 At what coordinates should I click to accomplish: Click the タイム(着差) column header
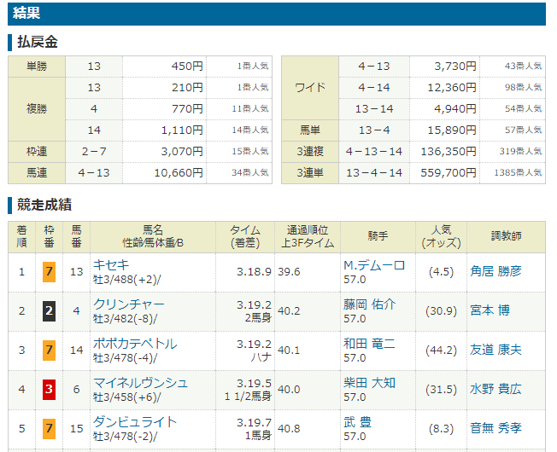pos(245,236)
